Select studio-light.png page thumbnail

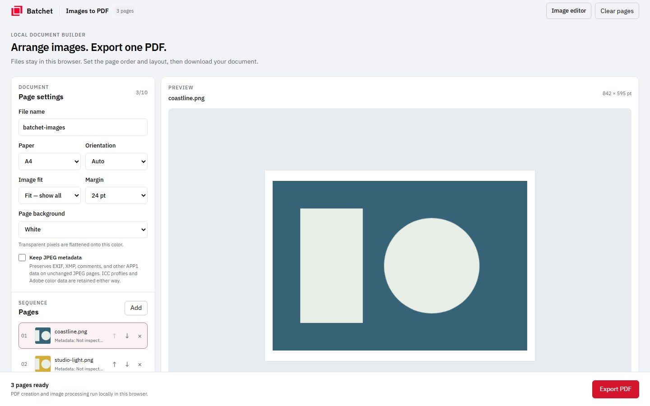[x=43, y=364]
